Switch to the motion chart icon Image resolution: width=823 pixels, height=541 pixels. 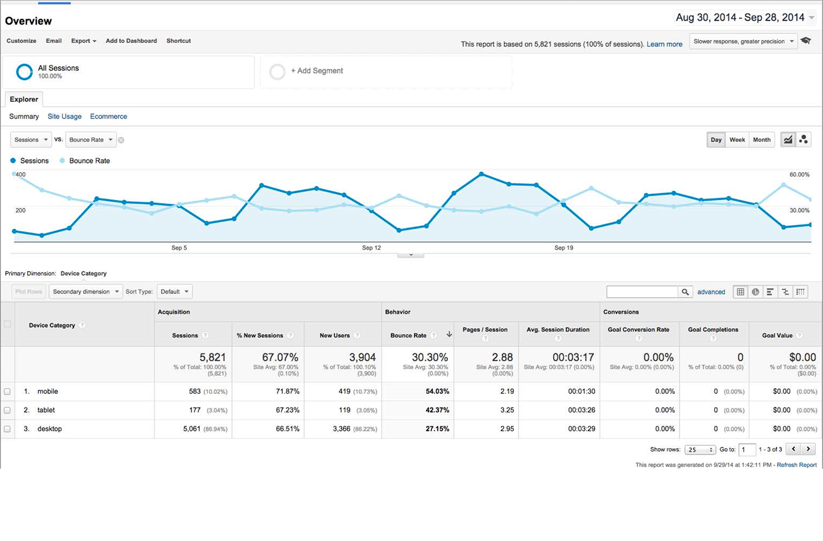click(x=804, y=140)
